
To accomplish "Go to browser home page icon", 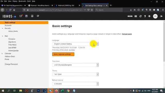I will 14,10.
